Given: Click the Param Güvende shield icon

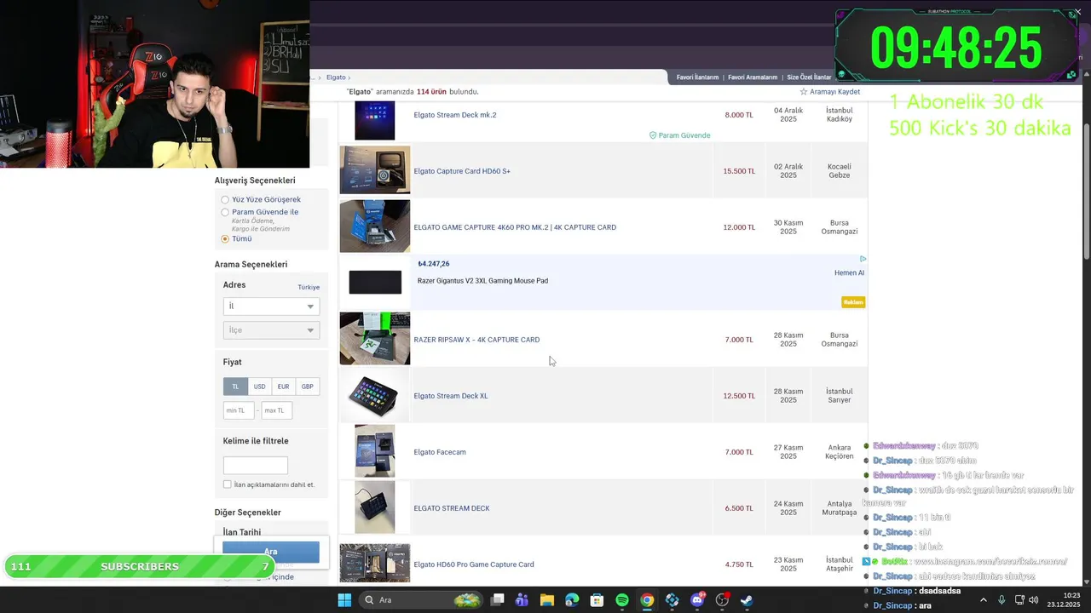Looking at the screenshot, I should [653, 135].
